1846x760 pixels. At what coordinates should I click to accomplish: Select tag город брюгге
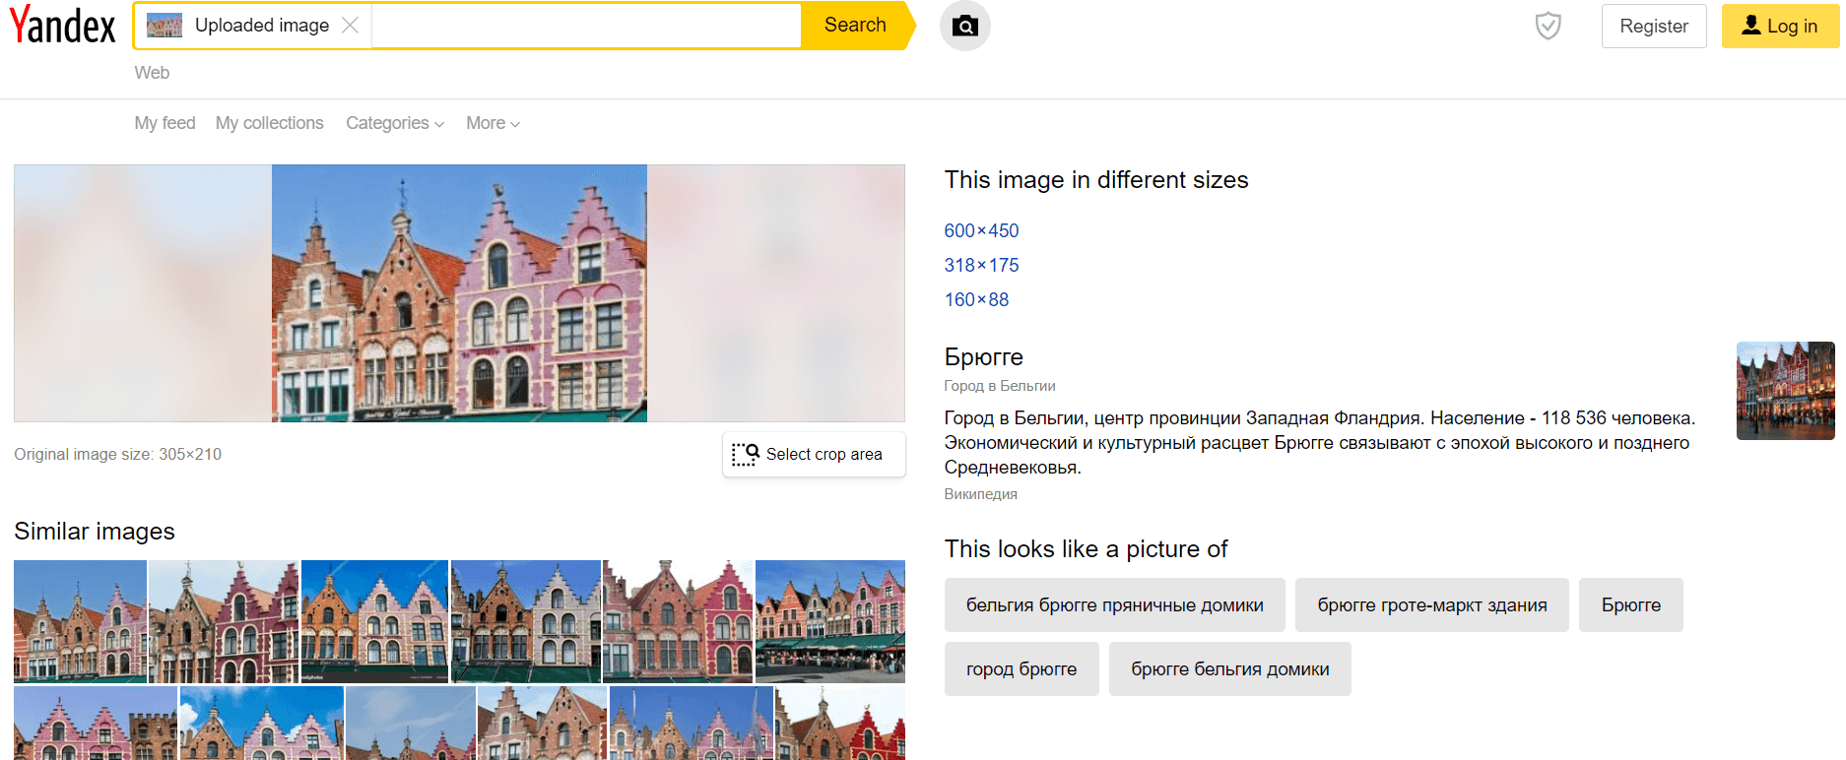click(1022, 668)
